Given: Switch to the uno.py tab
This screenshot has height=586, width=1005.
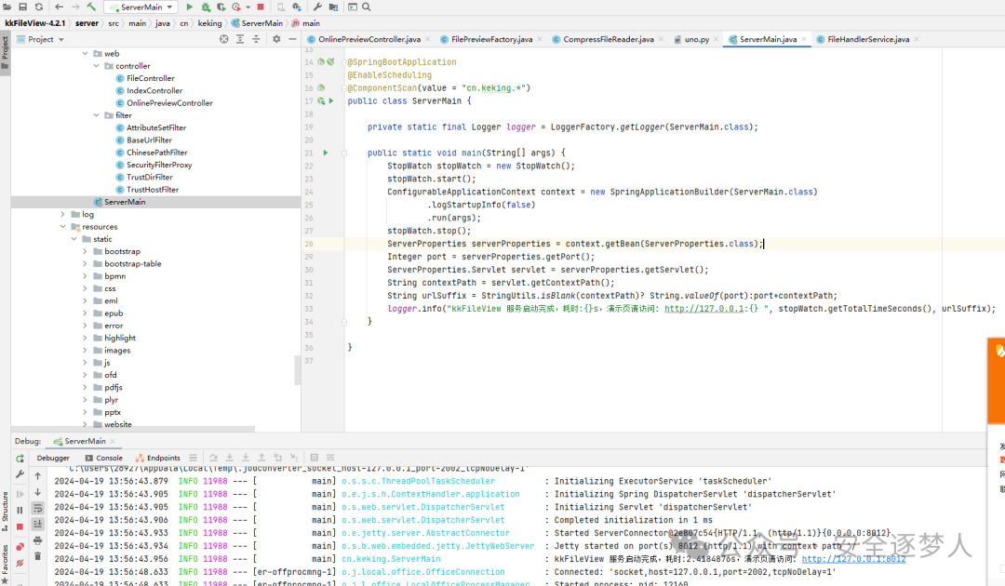Looking at the screenshot, I should [696, 39].
